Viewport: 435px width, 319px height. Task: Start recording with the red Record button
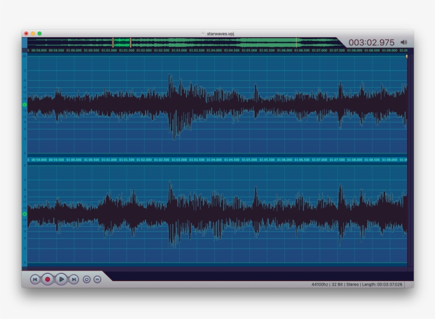click(47, 279)
